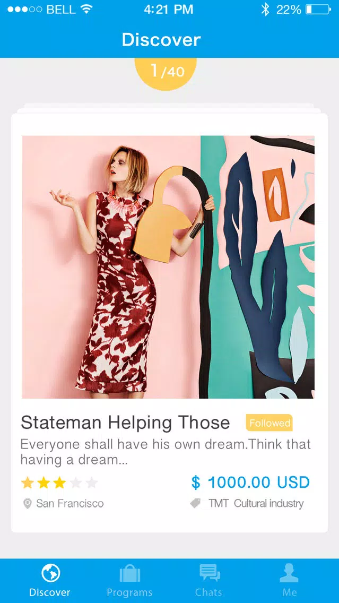339x603 pixels.
Task: Open the fashion model card photo
Action: pos(168,267)
